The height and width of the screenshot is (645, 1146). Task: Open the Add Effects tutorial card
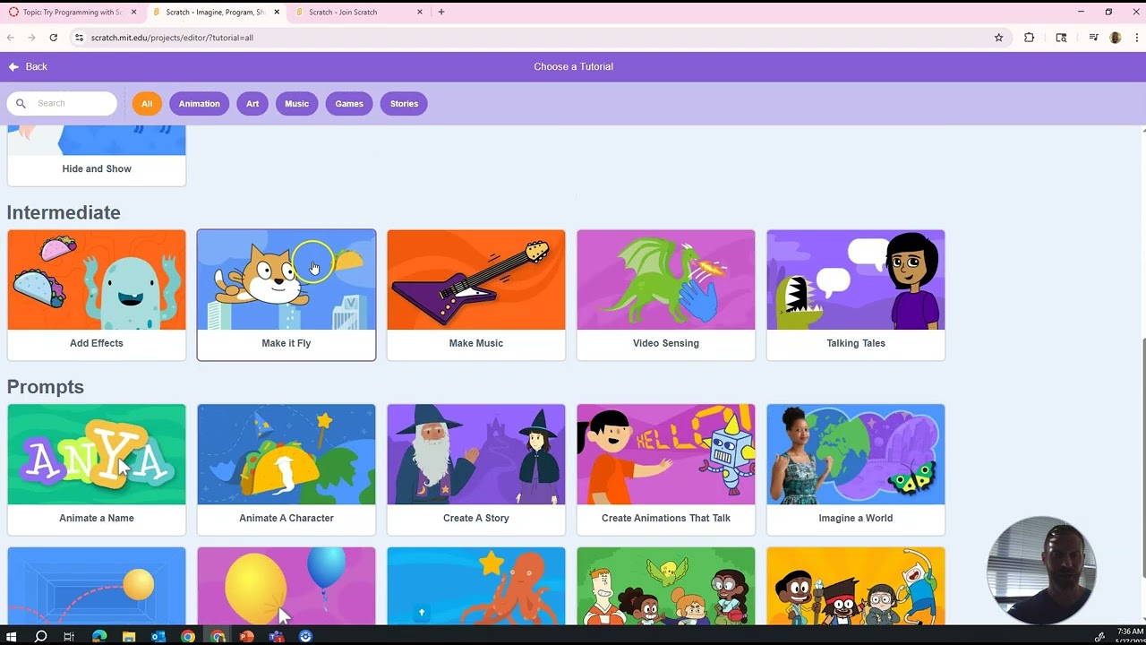tap(97, 295)
